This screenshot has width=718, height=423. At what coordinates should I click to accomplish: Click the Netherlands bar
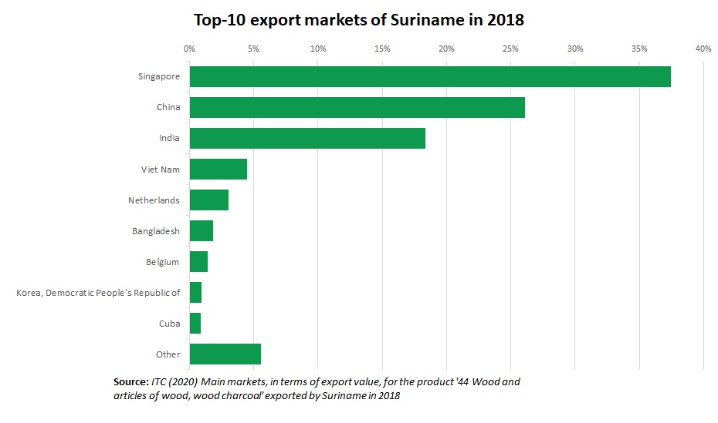[x=208, y=200]
